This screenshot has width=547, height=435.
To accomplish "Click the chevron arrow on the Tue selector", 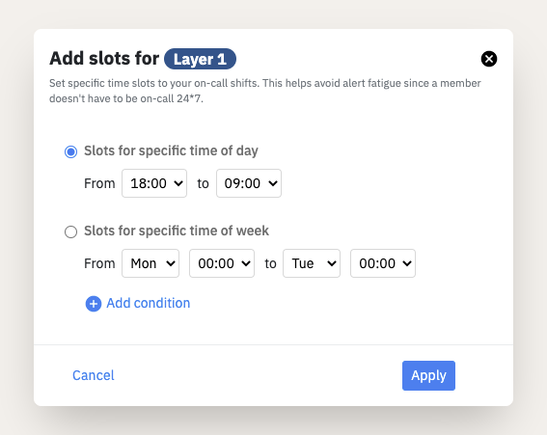I will 332,263.
